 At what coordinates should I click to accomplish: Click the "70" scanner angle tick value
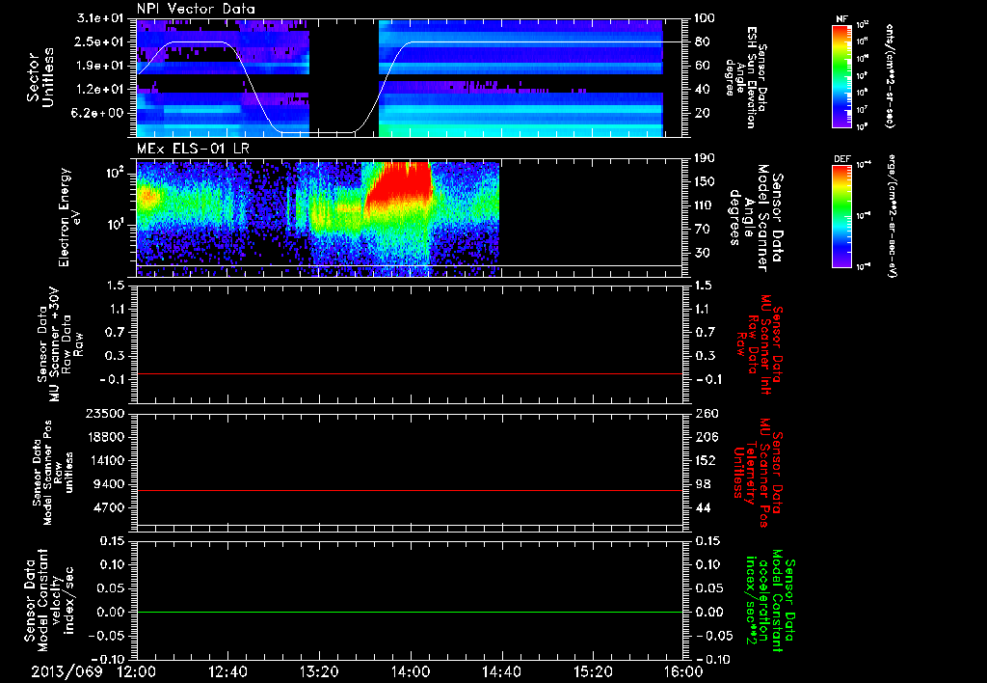pyautogui.click(x=703, y=230)
